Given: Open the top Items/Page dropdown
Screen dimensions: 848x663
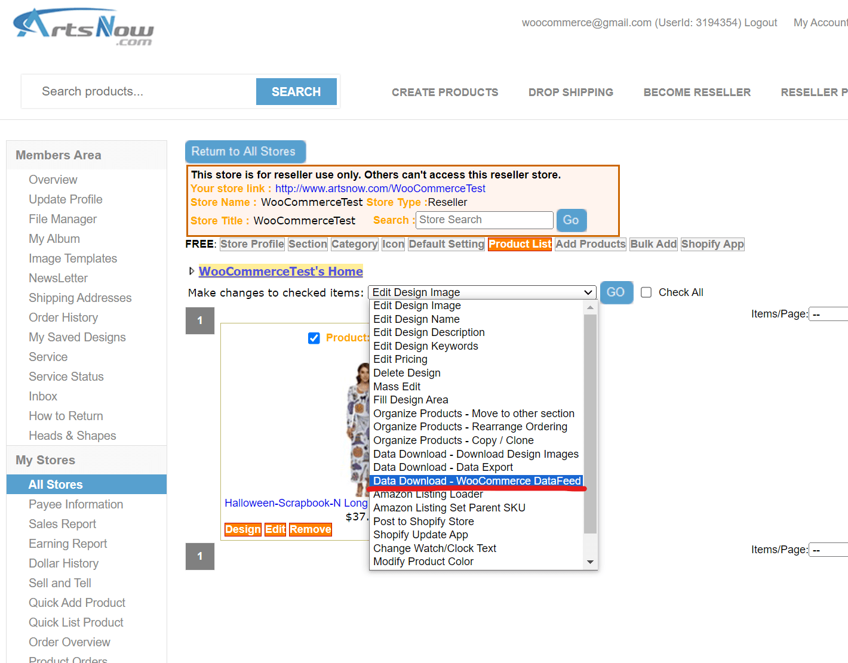Looking at the screenshot, I should click(x=829, y=314).
